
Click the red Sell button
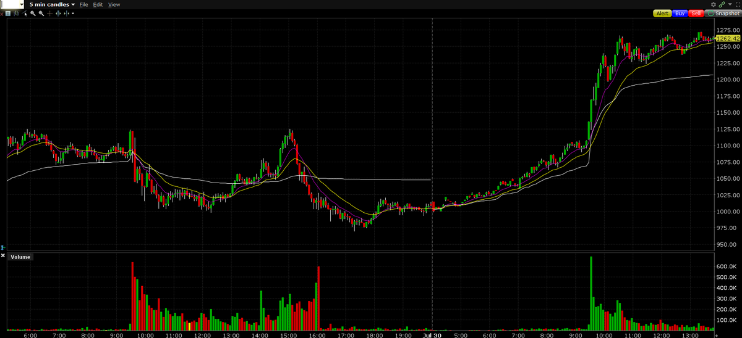coord(696,14)
